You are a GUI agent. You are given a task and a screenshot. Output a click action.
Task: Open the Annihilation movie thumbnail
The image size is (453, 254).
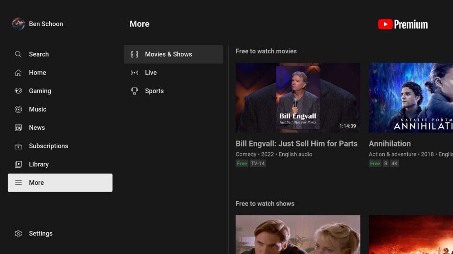coord(410,98)
